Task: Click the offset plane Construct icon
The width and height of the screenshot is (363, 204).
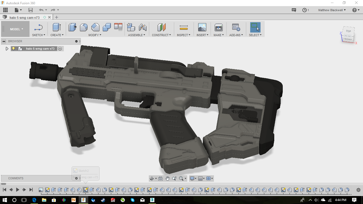Action: (x=161, y=27)
